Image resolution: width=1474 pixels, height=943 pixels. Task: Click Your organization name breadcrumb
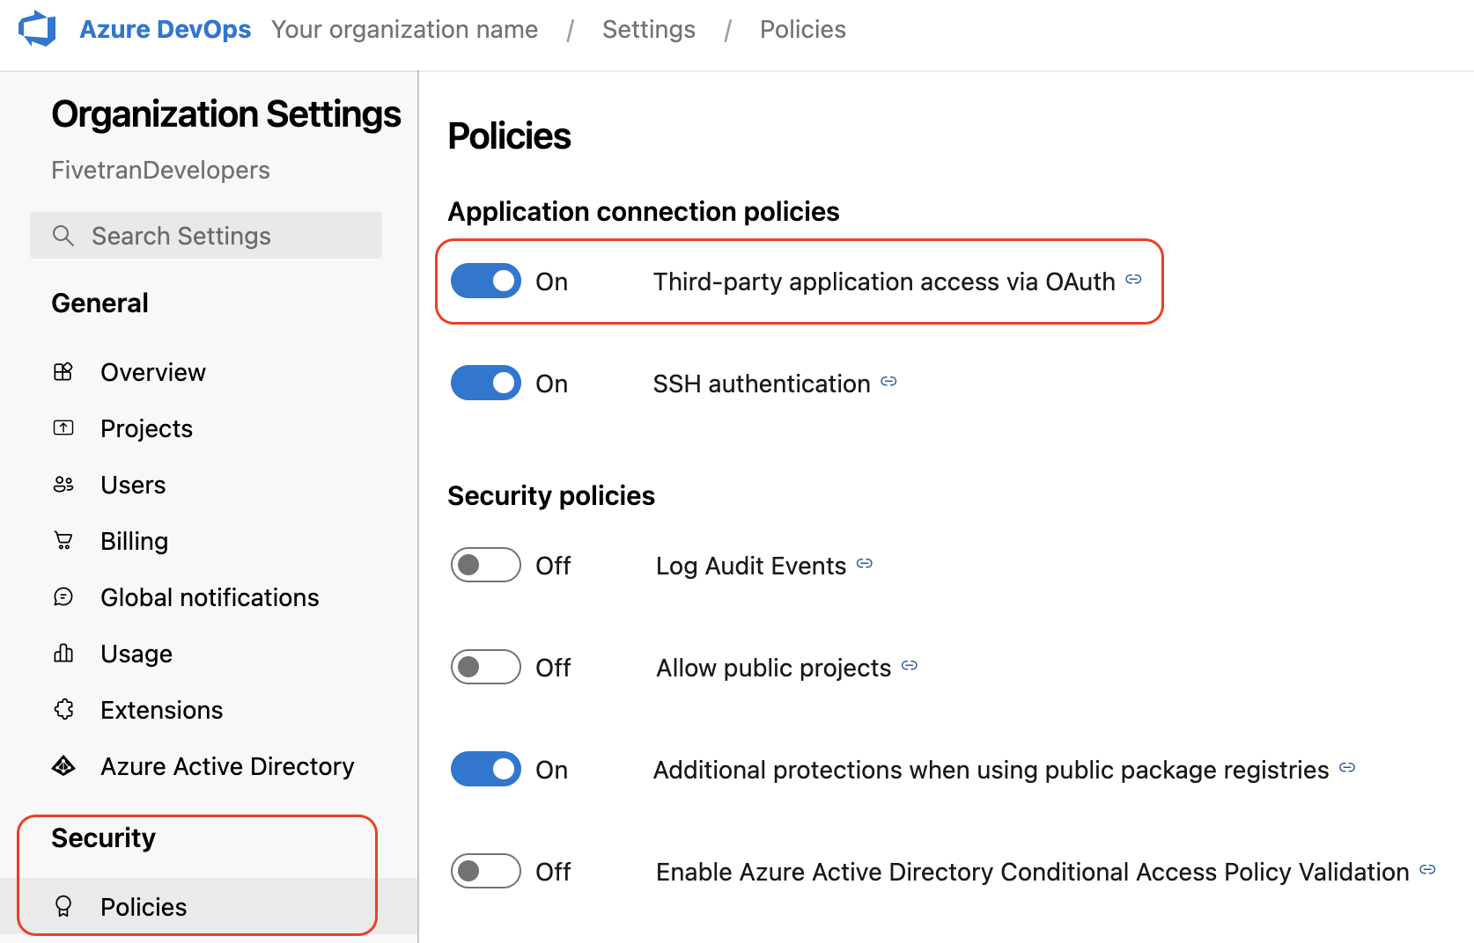(404, 29)
